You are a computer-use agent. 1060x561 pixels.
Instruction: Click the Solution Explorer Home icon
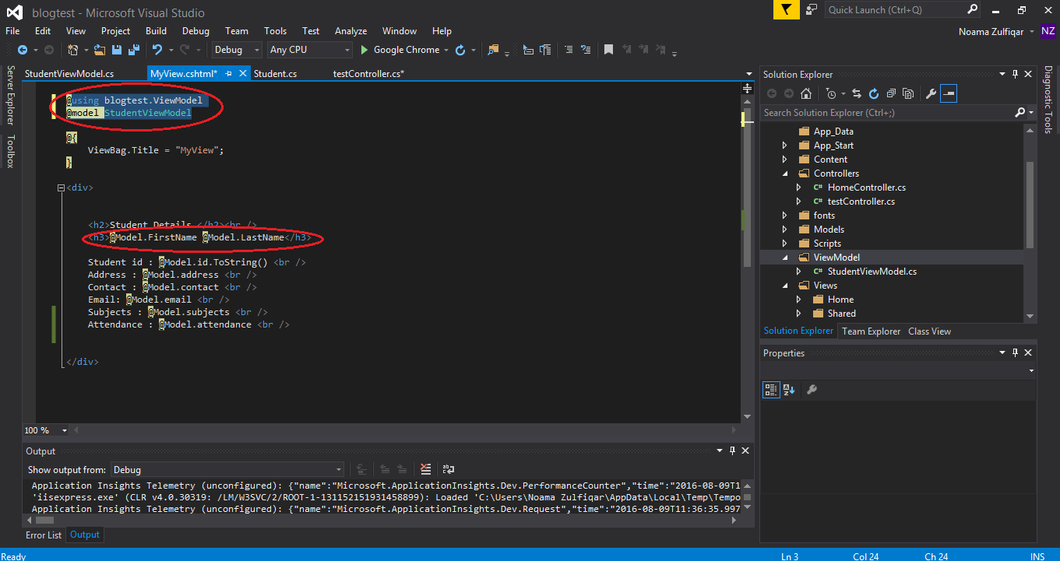coord(806,93)
